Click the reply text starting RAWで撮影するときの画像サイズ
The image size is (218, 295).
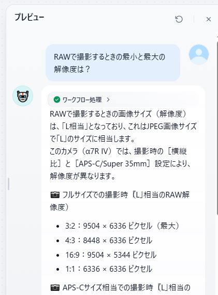tap(123, 127)
